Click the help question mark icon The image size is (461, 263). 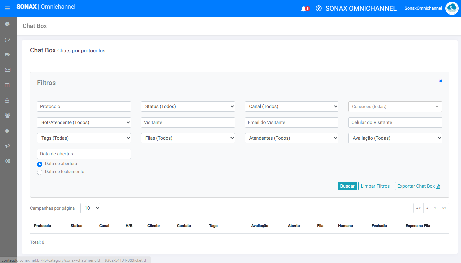pos(319,8)
